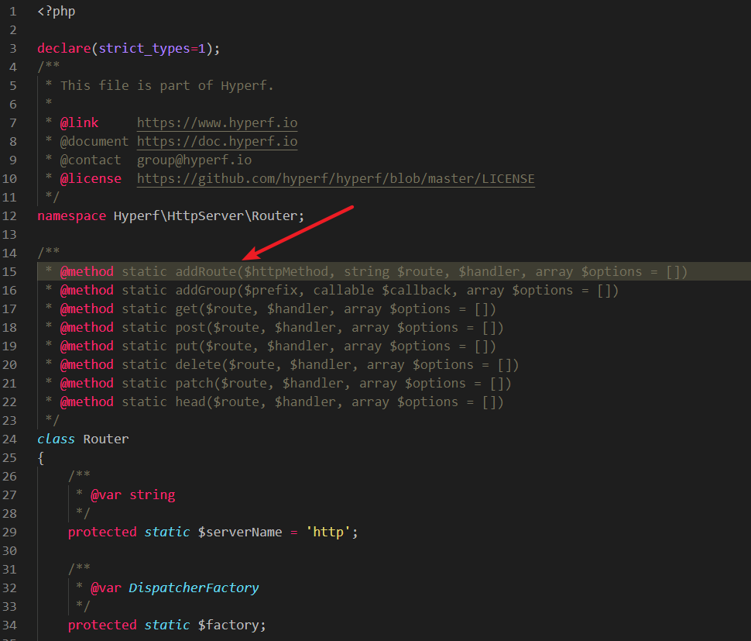Open the https://www.hyperf.io link

[217, 122]
